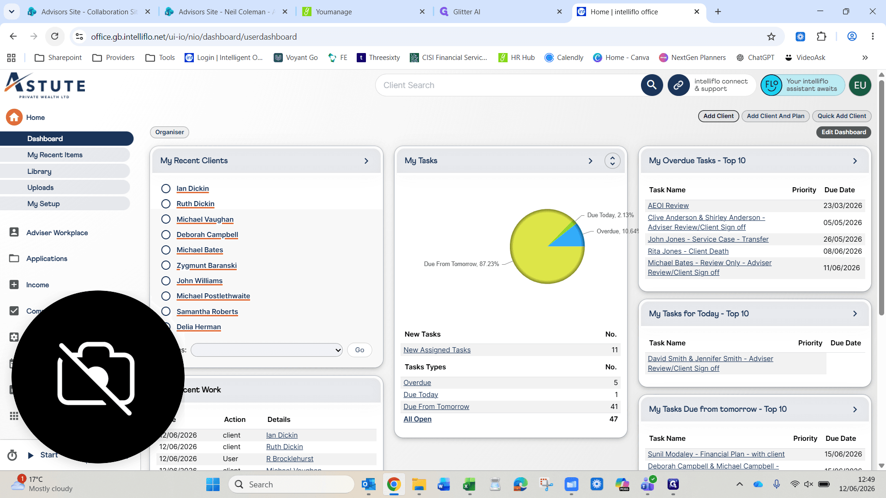
Task: Open My Recent Items in sidebar
Action: [x=65, y=155]
